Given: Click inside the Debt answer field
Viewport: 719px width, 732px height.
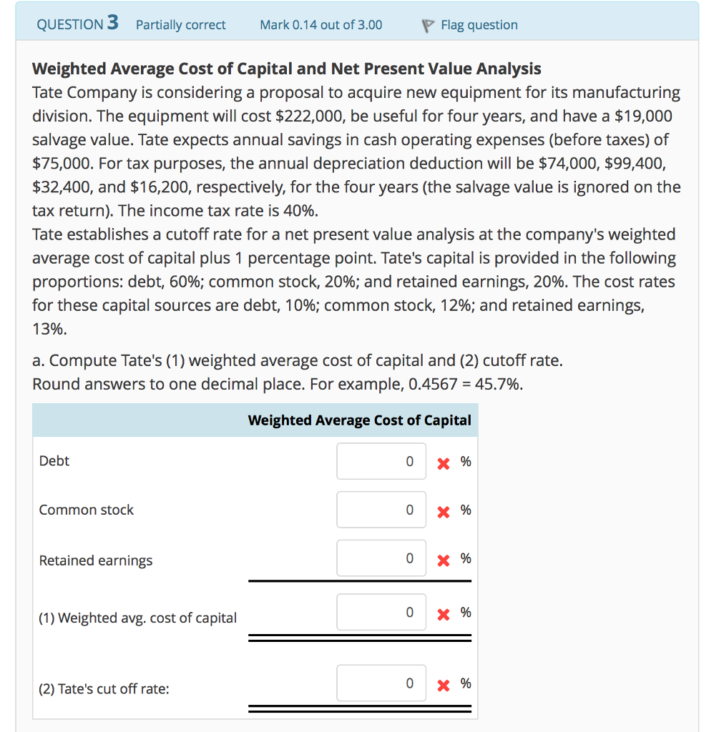Looking at the screenshot, I should coord(381,461).
